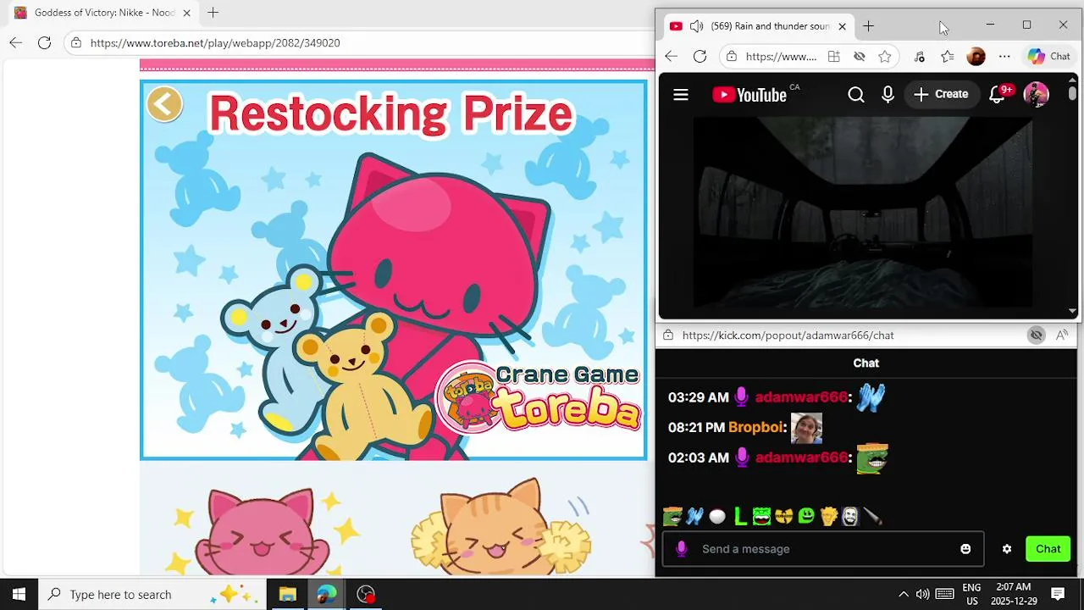Click the YouTube logo home link

click(x=749, y=95)
